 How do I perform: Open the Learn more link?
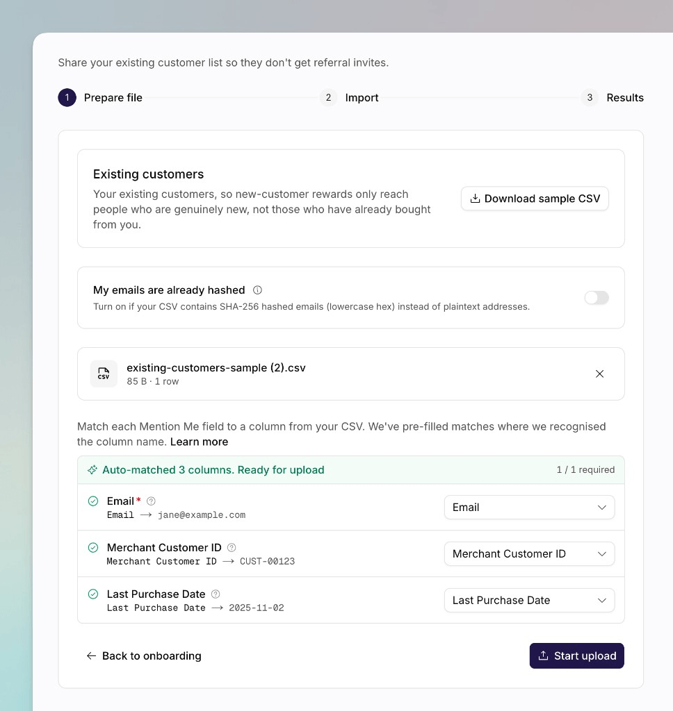coord(199,442)
